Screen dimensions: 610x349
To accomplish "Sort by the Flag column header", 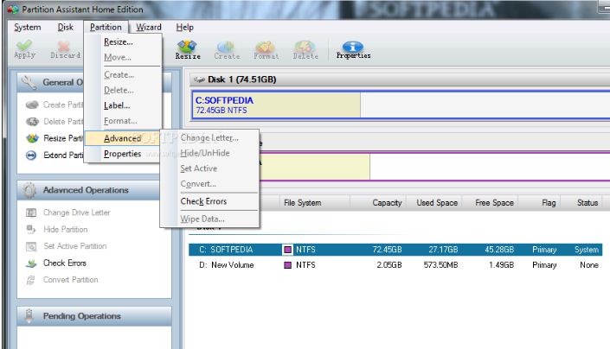I will [540, 203].
